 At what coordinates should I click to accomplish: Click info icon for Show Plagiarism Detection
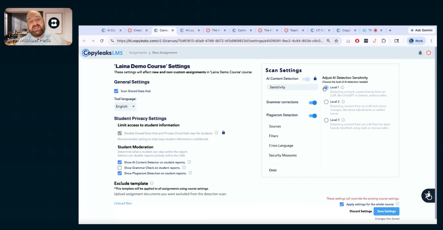[190, 173]
